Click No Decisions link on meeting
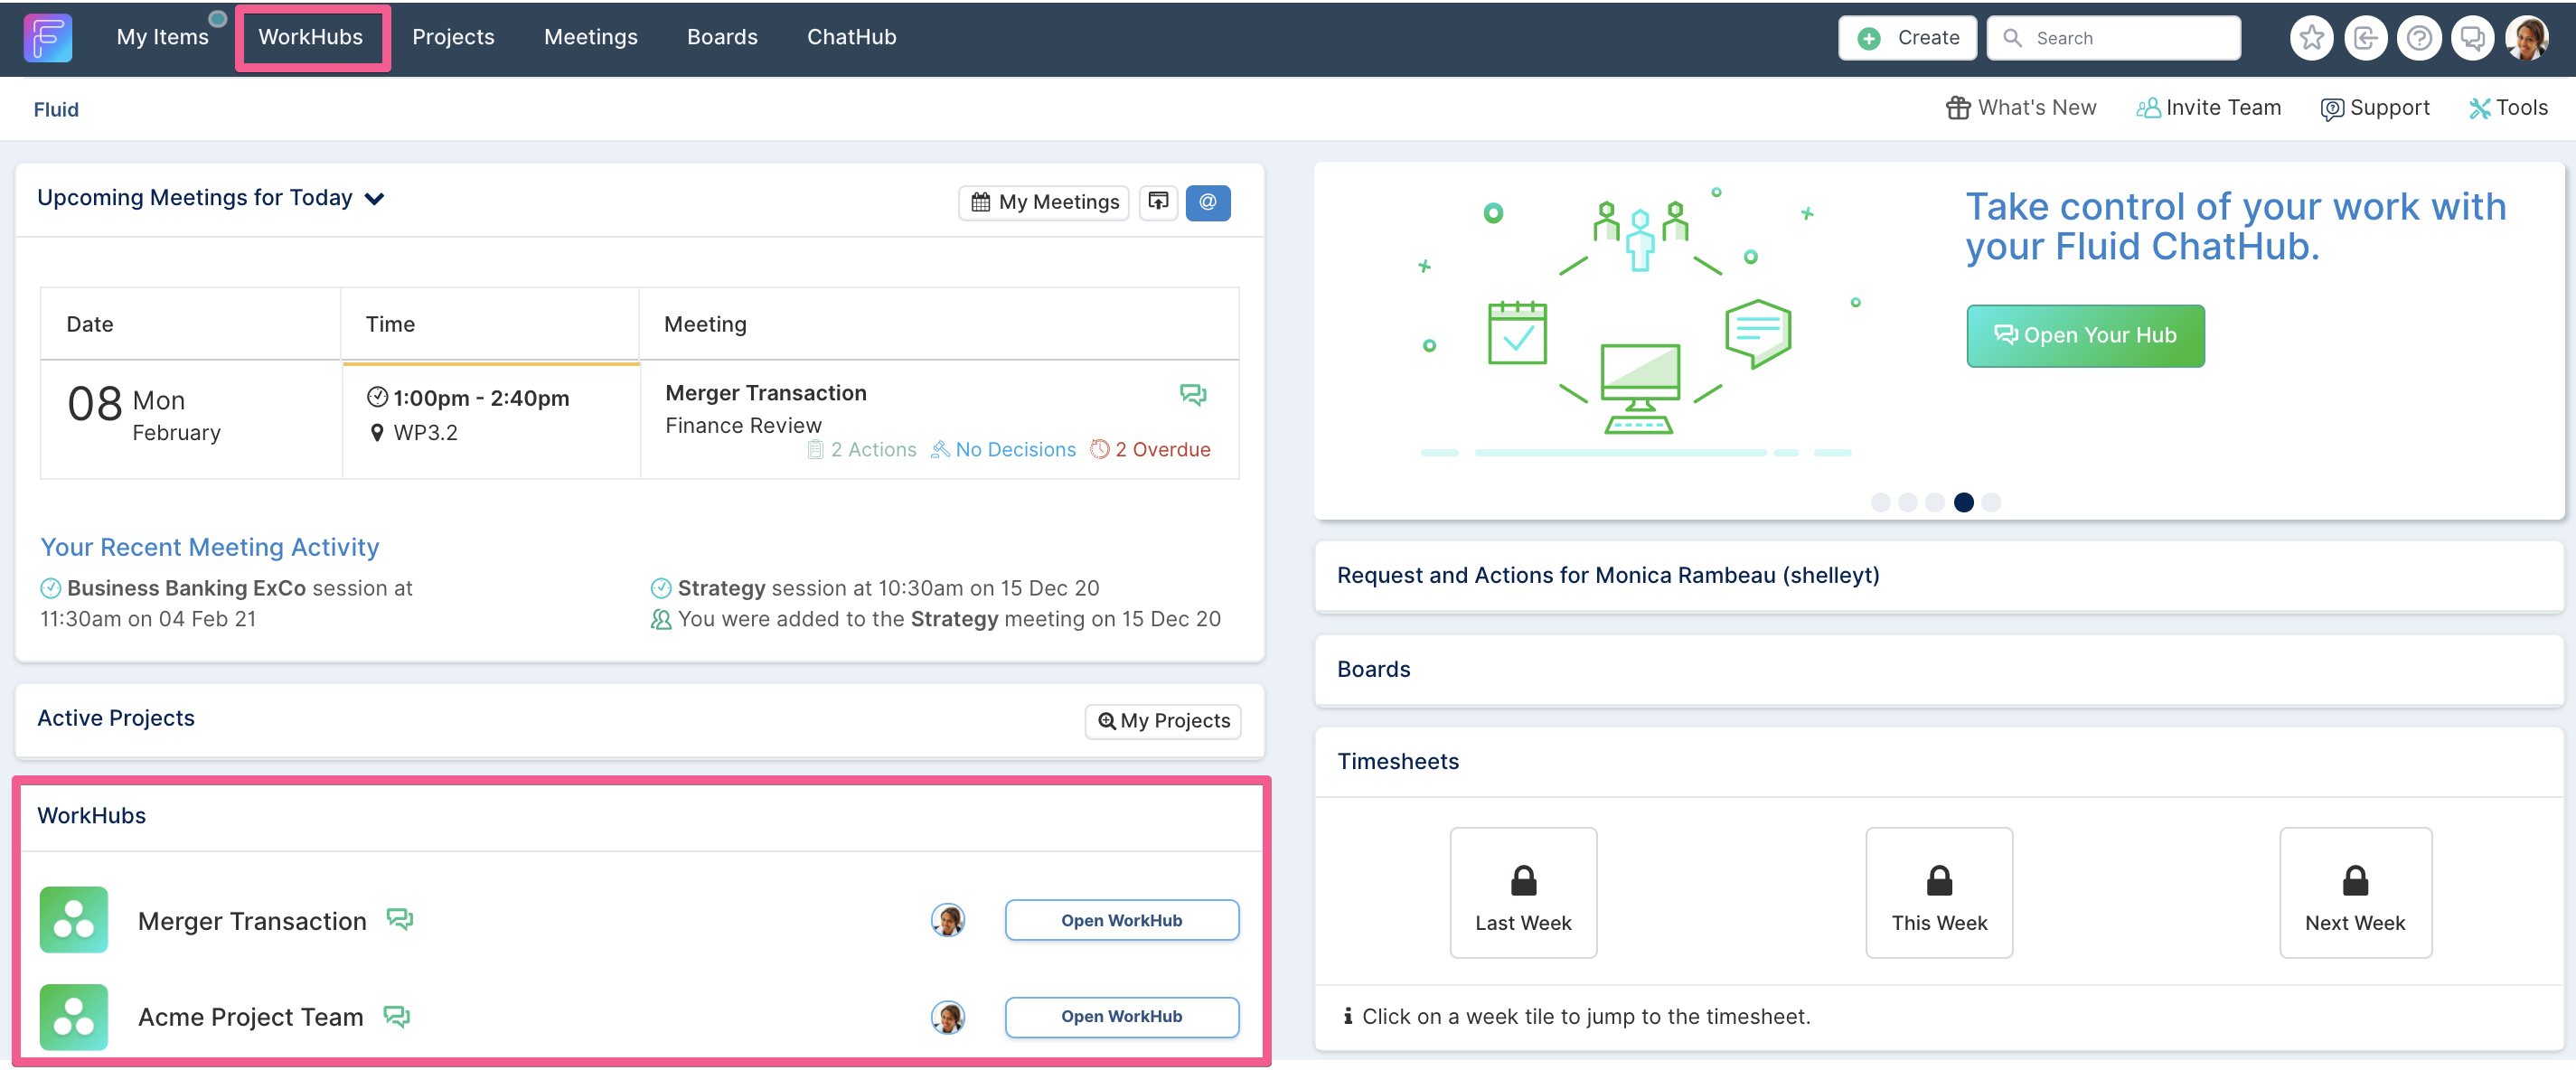Viewport: 2576px width, 1070px height. [1003, 450]
